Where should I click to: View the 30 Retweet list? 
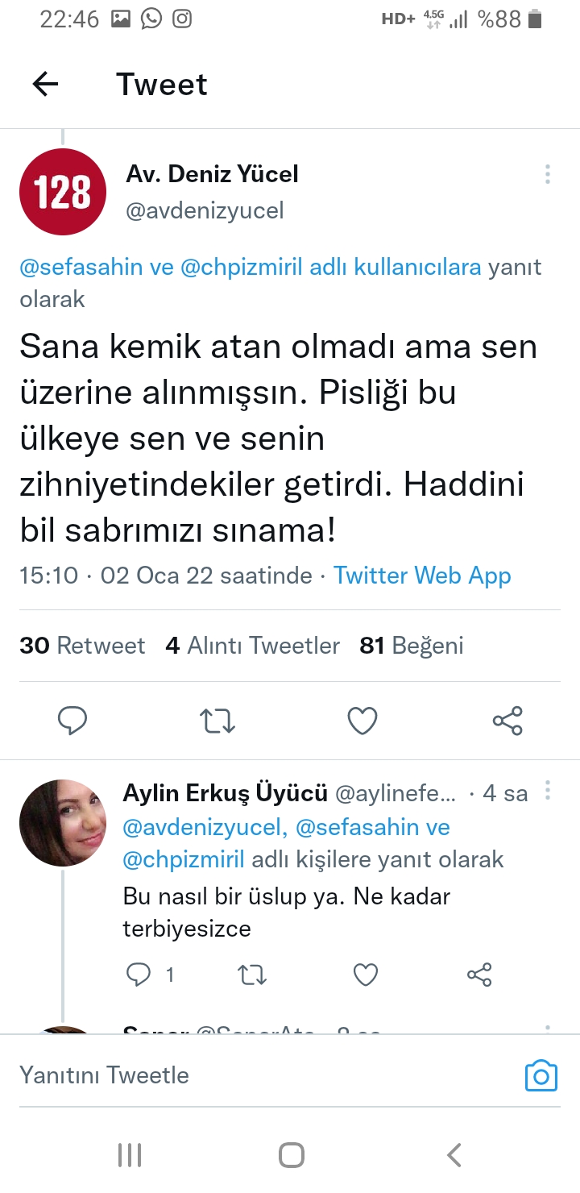click(x=82, y=646)
